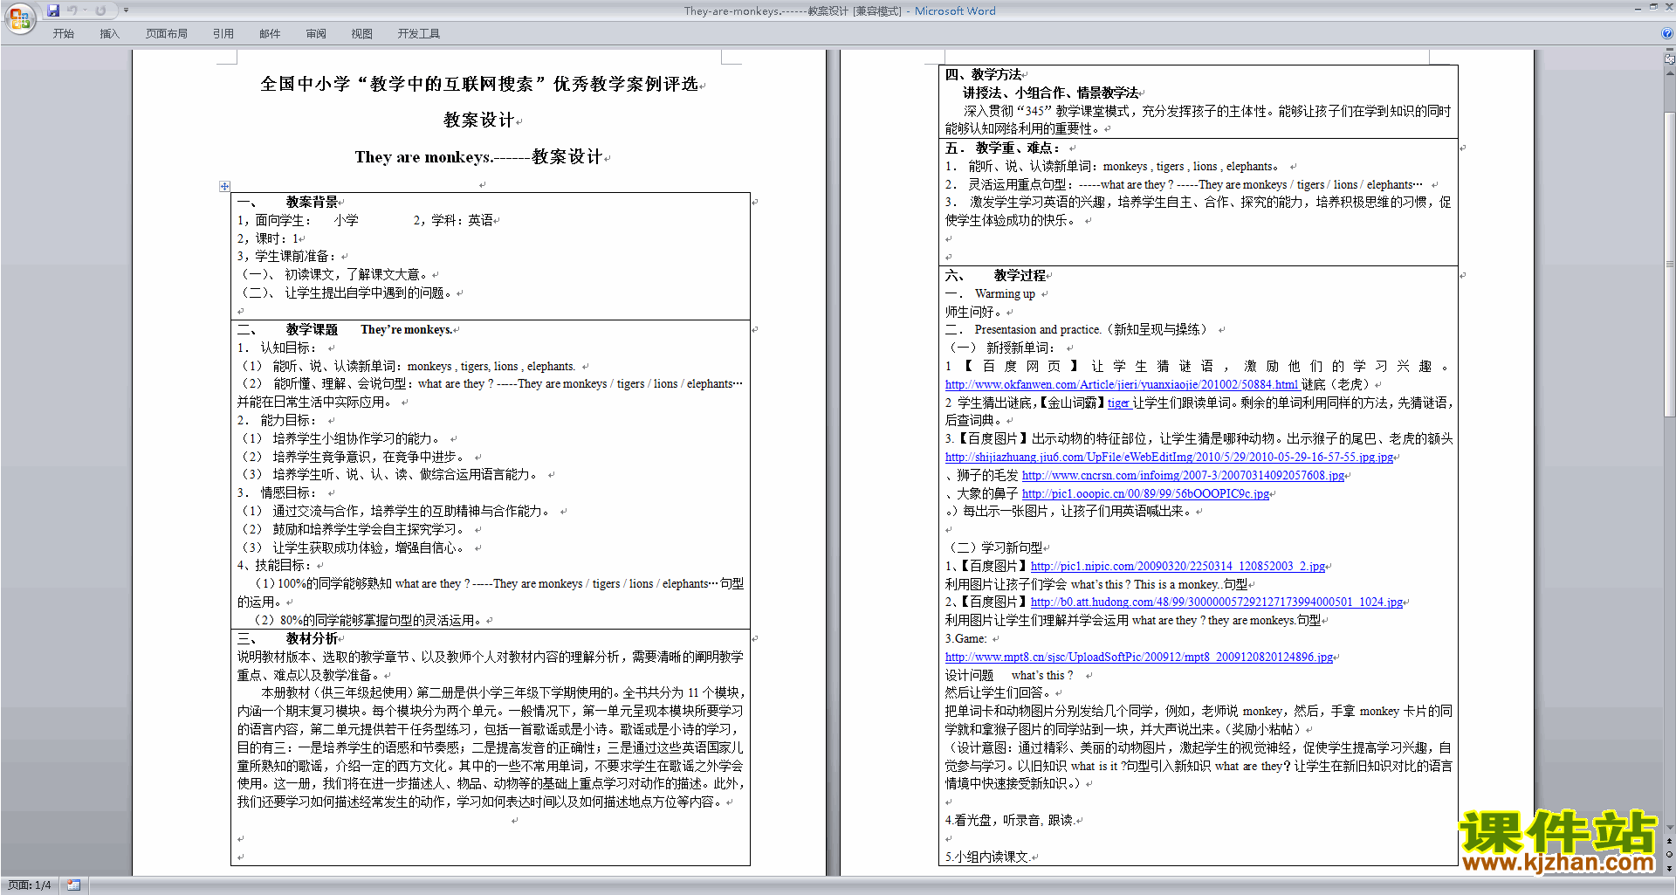Click the line 4.看光盘，听录音, 跟读
The image size is (1676, 895).
(1009, 820)
